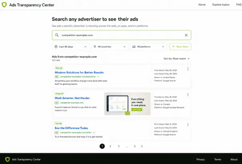Open Explore topics nav item

point(221,5)
